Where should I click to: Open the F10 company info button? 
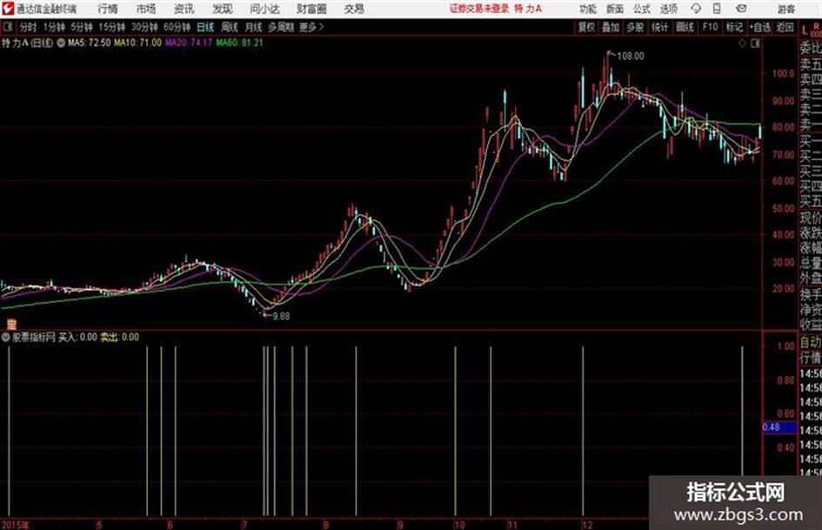(711, 27)
